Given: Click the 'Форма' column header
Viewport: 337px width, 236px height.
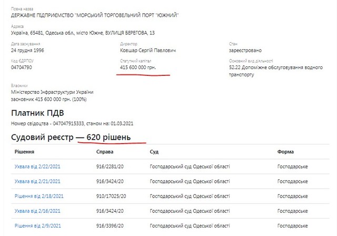Looking at the screenshot, I should 286,151.
